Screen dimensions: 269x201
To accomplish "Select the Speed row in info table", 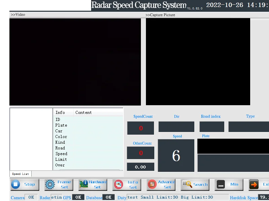I will point(88,154).
